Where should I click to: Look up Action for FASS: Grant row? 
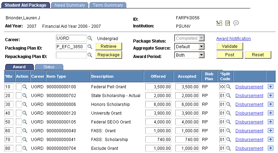point(25,130)
